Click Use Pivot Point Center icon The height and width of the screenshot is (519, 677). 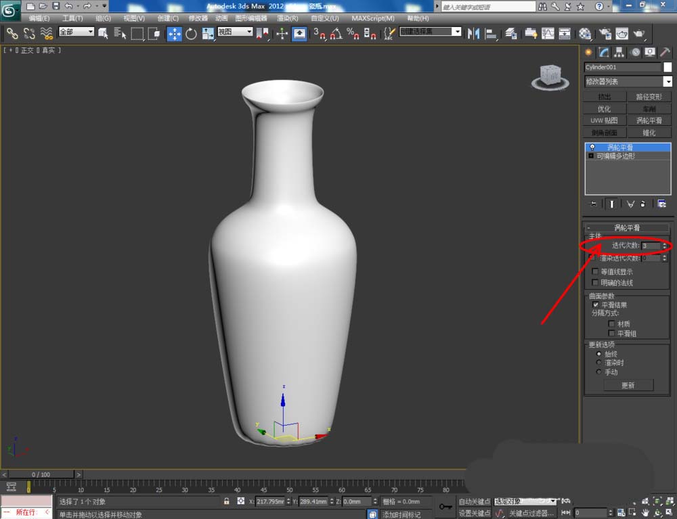[262, 33]
